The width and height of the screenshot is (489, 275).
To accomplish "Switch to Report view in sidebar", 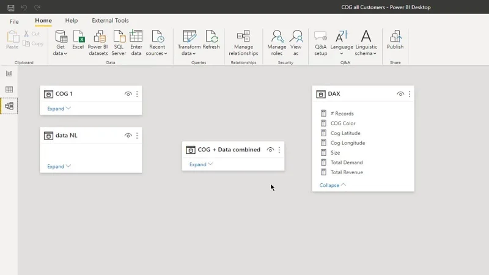I will tap(9, 73).
